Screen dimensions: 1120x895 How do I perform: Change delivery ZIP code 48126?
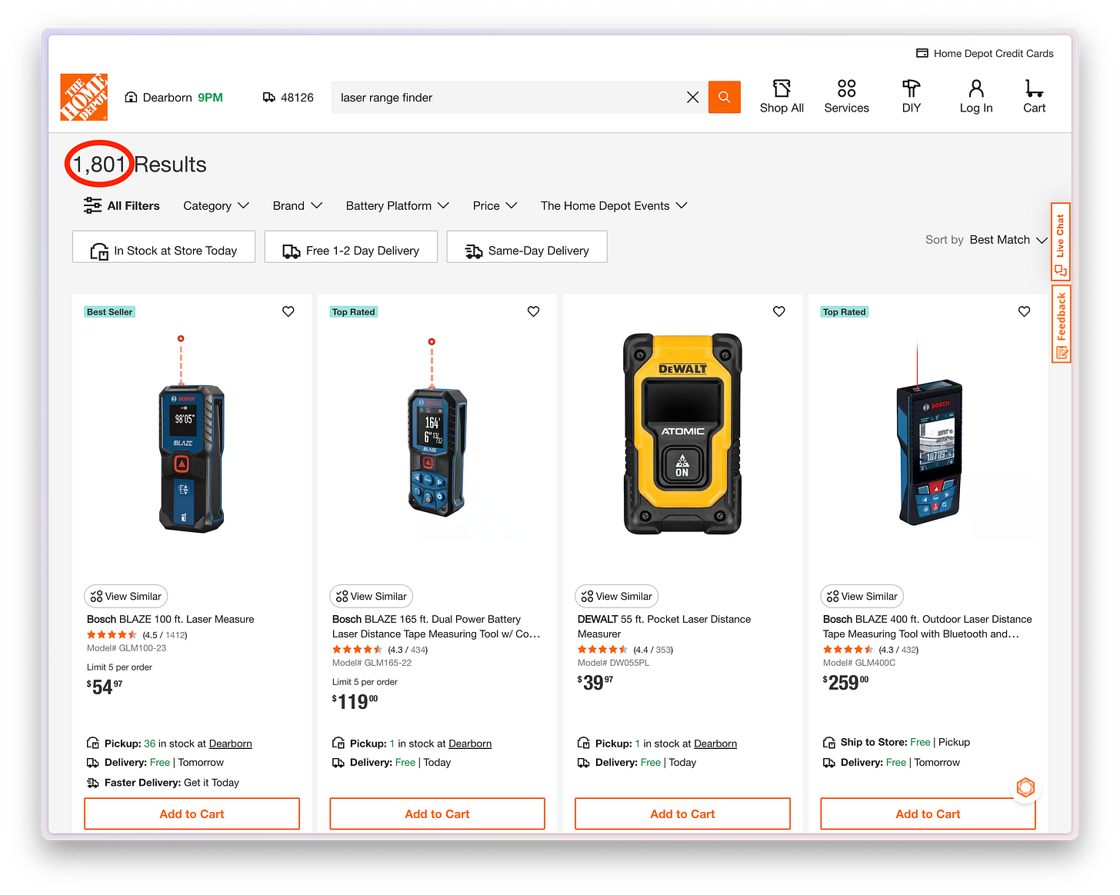coord(288,98)
